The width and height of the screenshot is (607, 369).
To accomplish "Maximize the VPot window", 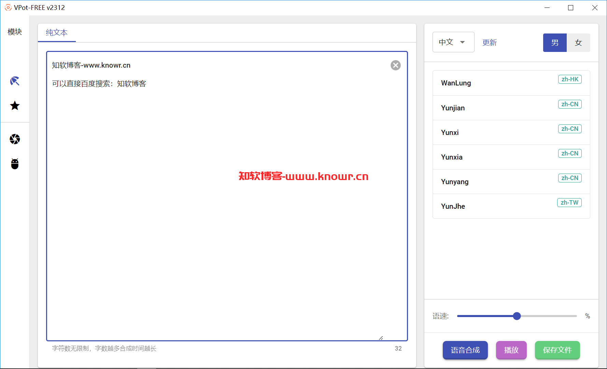I will [x=570, y=8].
